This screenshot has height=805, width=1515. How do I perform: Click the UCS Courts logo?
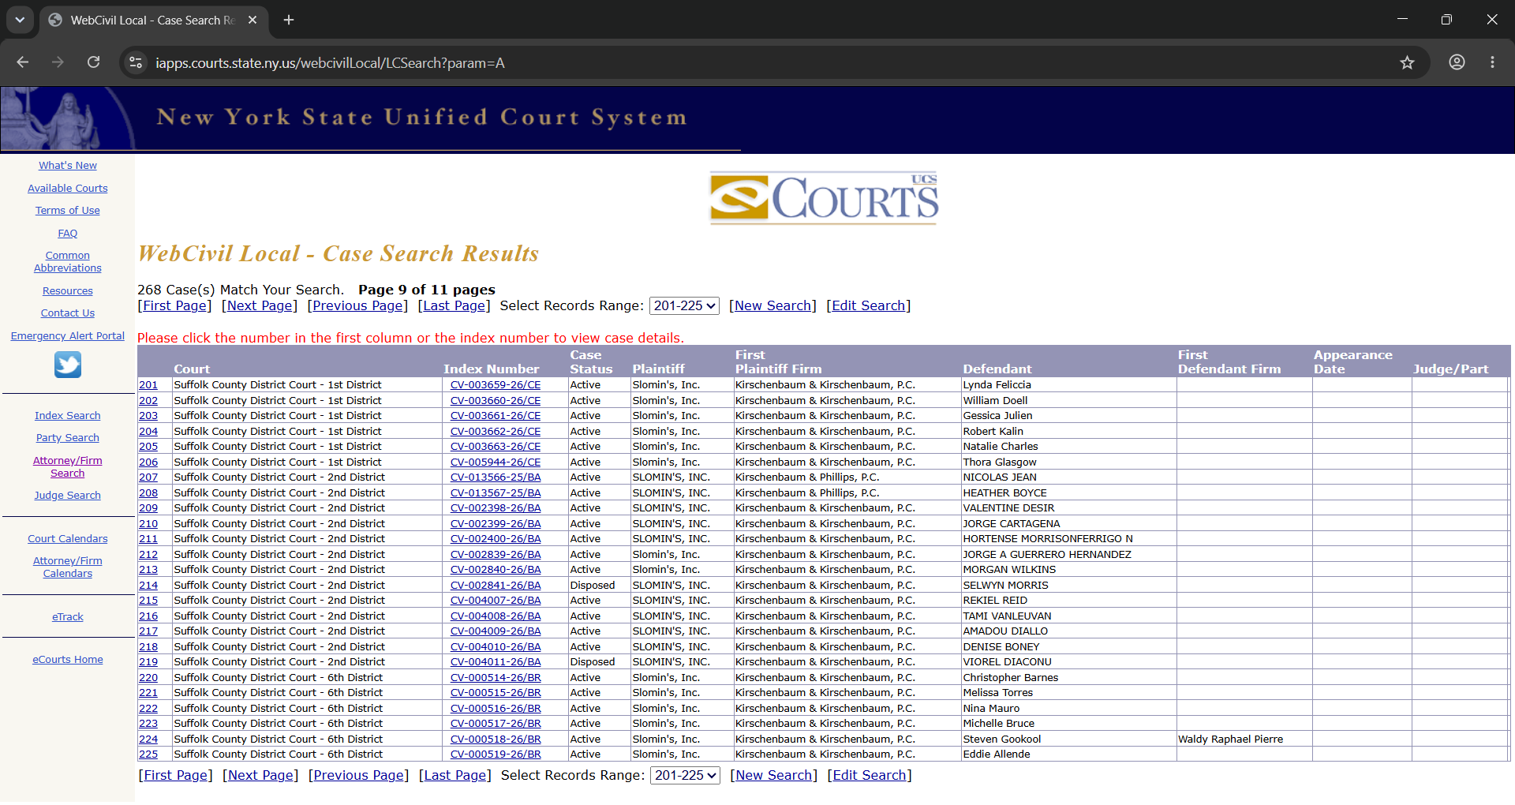pos(824,197)
